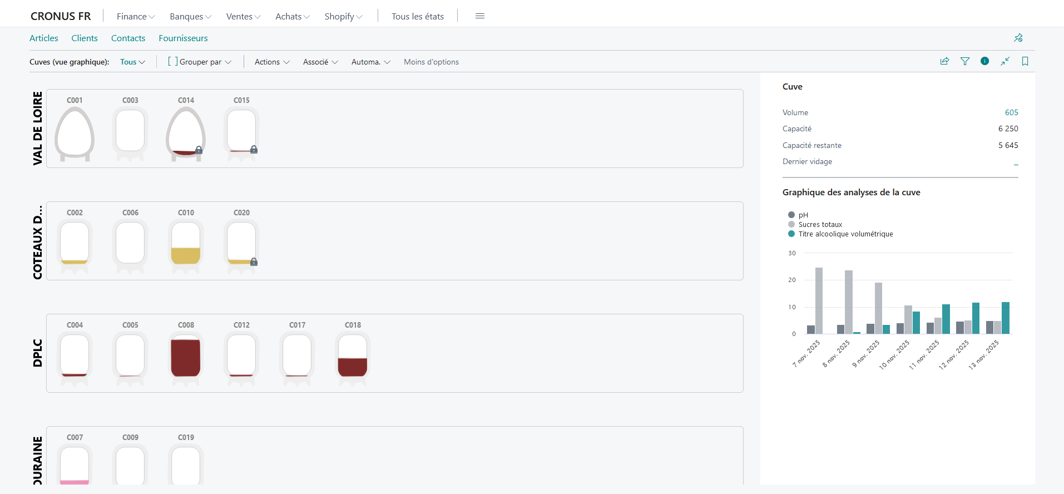1064x494 pixels.
Task: Expand the Grouper par dropdown
Action: (200, 62)
